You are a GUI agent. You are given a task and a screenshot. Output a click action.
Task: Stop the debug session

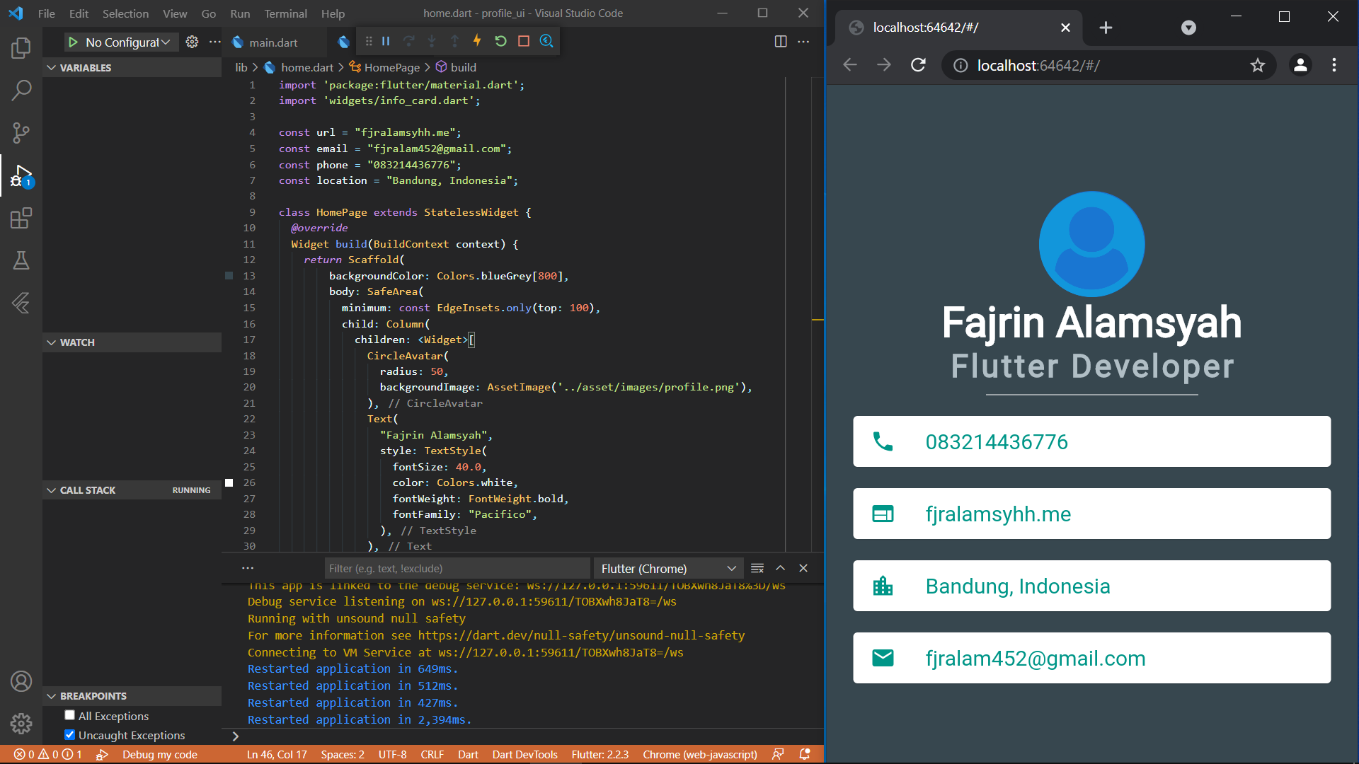tap(523, 41)
